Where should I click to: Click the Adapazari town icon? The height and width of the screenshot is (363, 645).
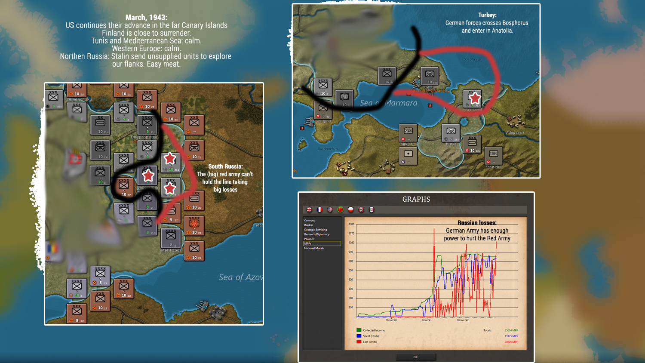click(x=516, y=121)
